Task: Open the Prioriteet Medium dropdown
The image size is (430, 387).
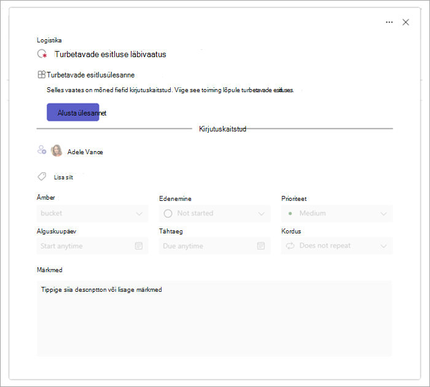Action: click(x=337, y=213)
